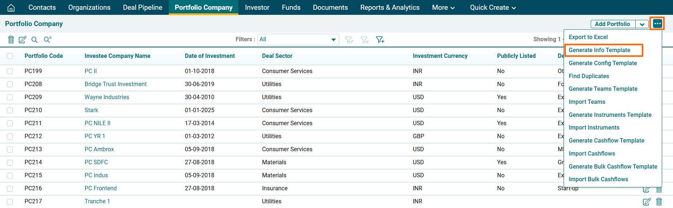Click the add filter funnel-plus icon
Screen dimensions: 673x208
click(x=380, y=40)
